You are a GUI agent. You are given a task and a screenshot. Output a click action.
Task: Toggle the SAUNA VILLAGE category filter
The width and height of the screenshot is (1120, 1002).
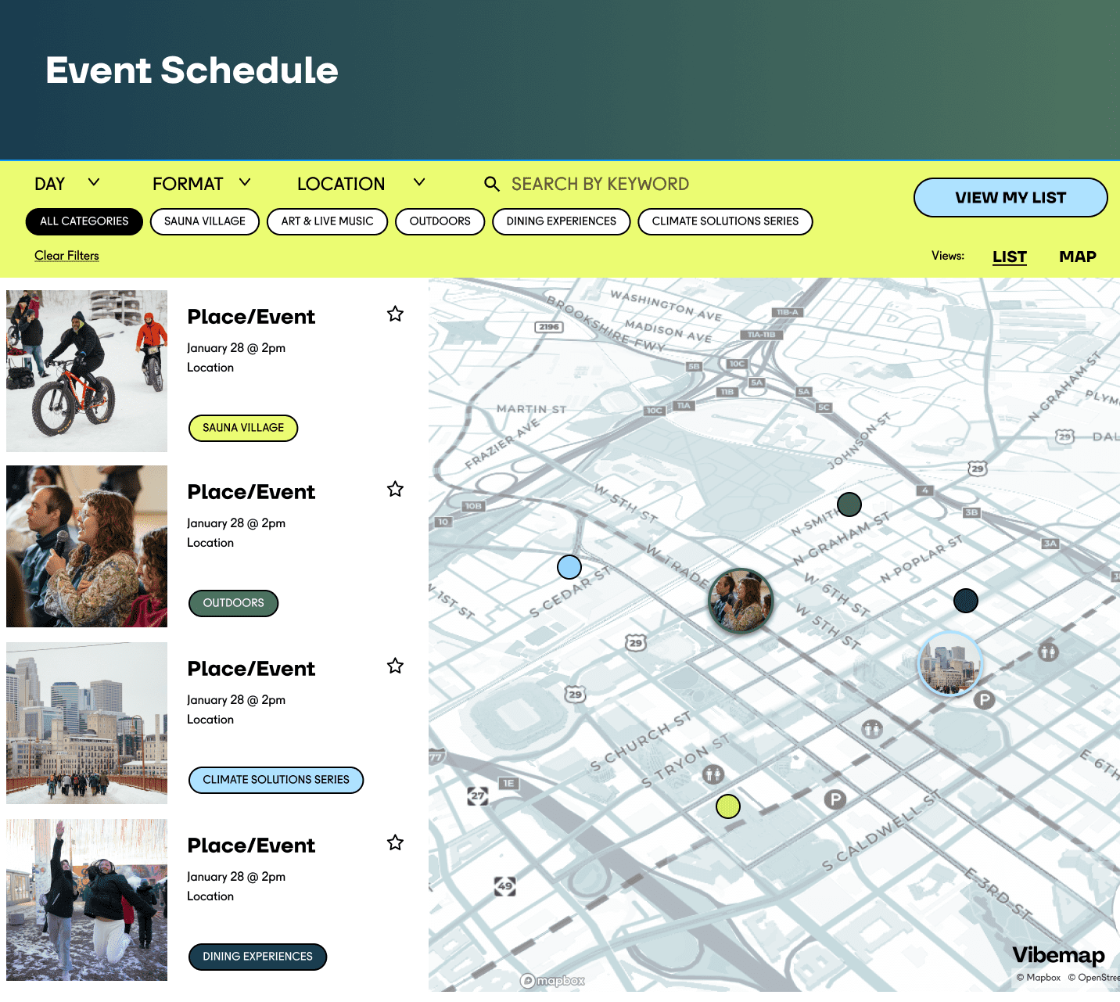(205, 221)
